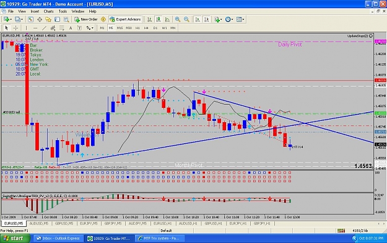Click the New Chart icon

[x=6, y=19]
